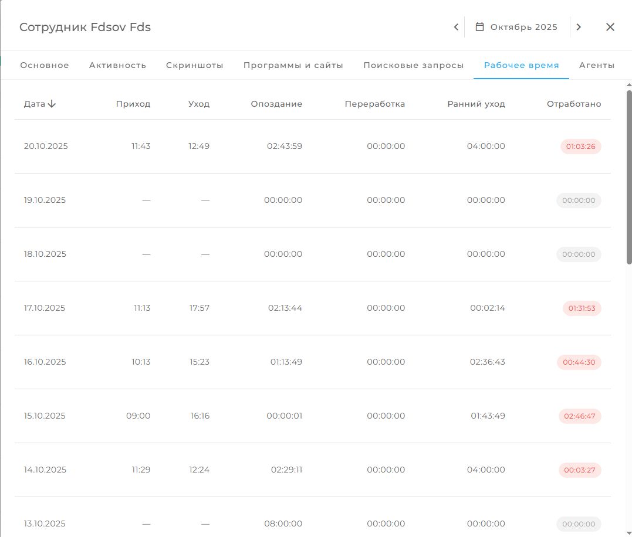Click the vertical scrollbar thumb

[629, 176]
